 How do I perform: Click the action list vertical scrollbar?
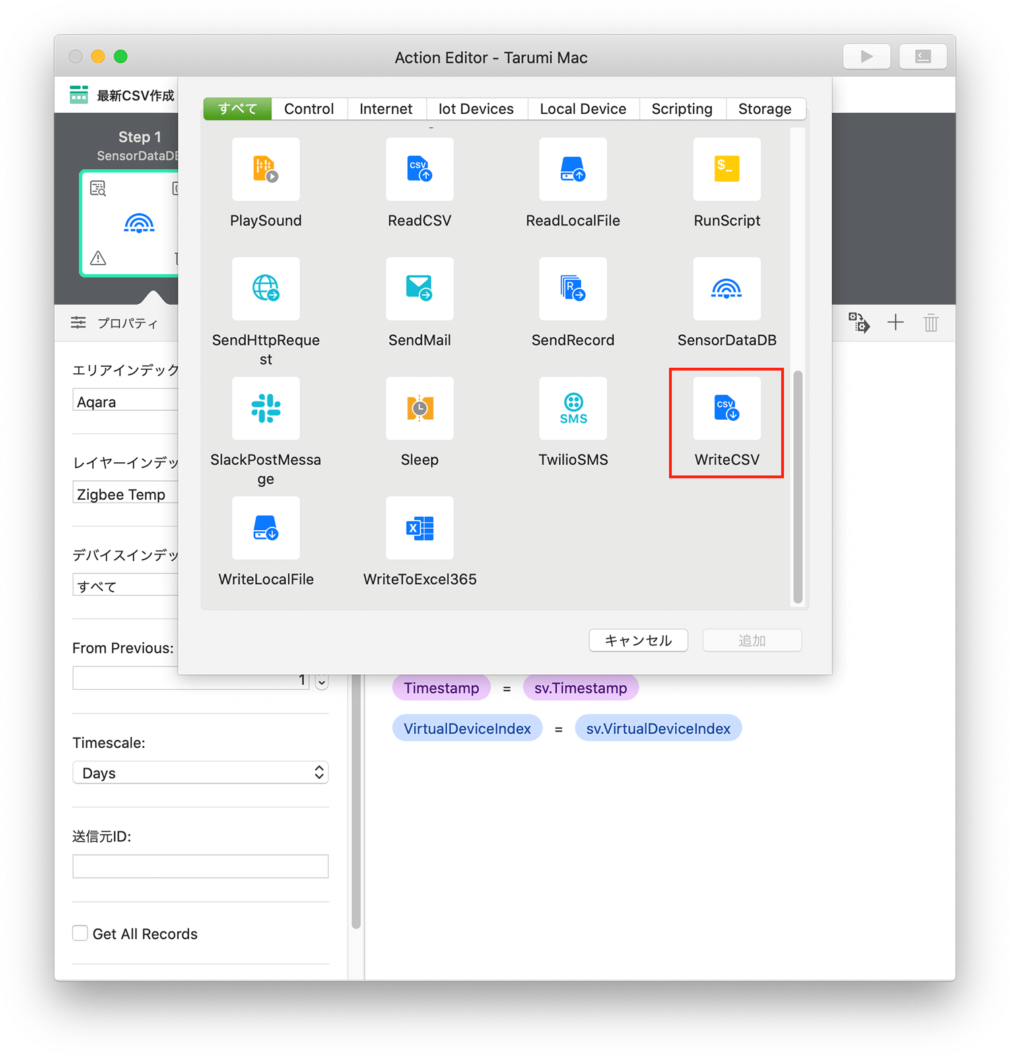pos(798,486)
